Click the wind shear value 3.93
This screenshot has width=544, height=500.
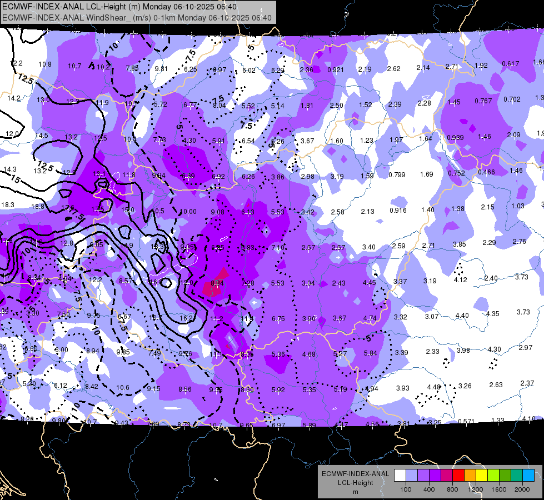coord(403,388)
